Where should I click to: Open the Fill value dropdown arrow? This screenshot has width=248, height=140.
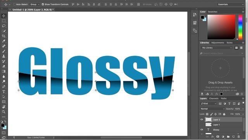[x=243, y=114]
